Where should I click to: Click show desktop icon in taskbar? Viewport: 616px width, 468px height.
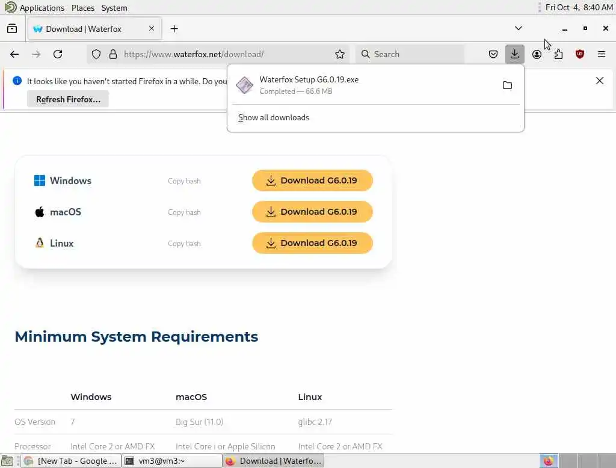tap(7, 461)
